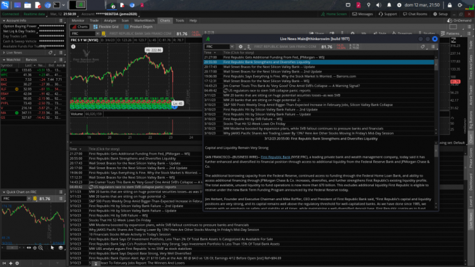This screenshot has height=267, width=475.
Task: Open the Messages inbox
Action: [362, 14]
